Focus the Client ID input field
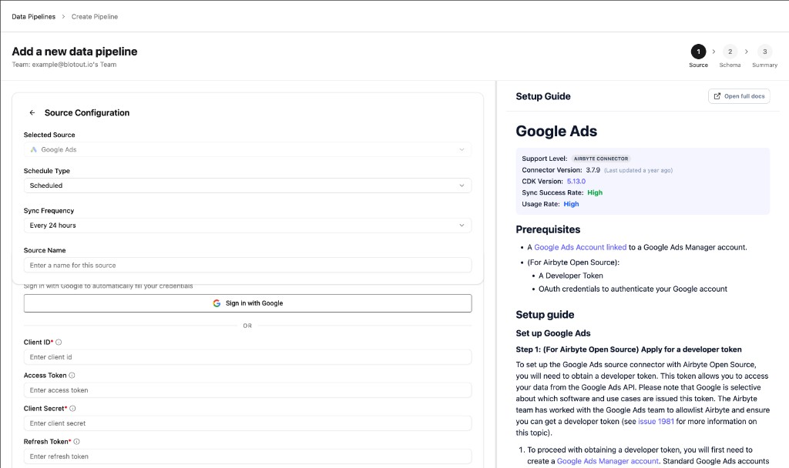 coord(247,357)
